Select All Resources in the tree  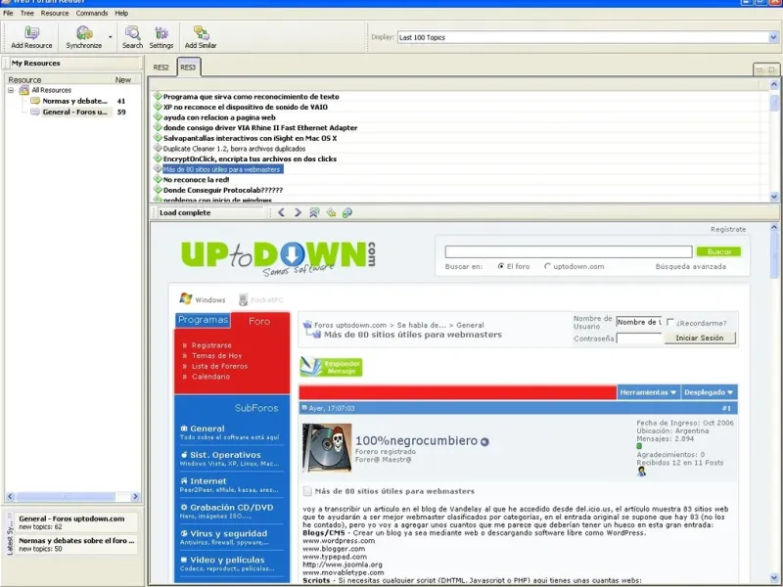tap(52, 90)
